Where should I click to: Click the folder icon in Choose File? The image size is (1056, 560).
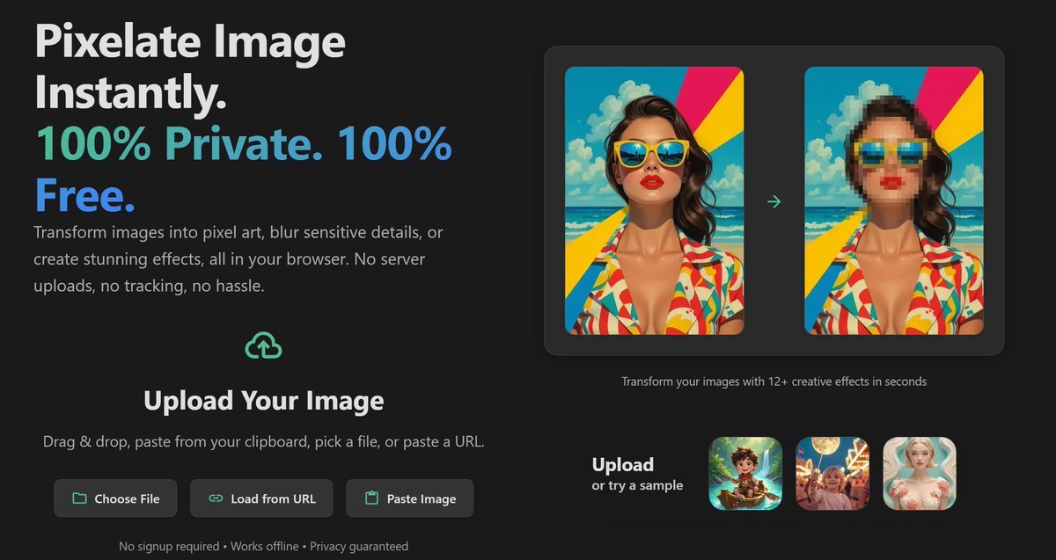[x=79, y=498]
